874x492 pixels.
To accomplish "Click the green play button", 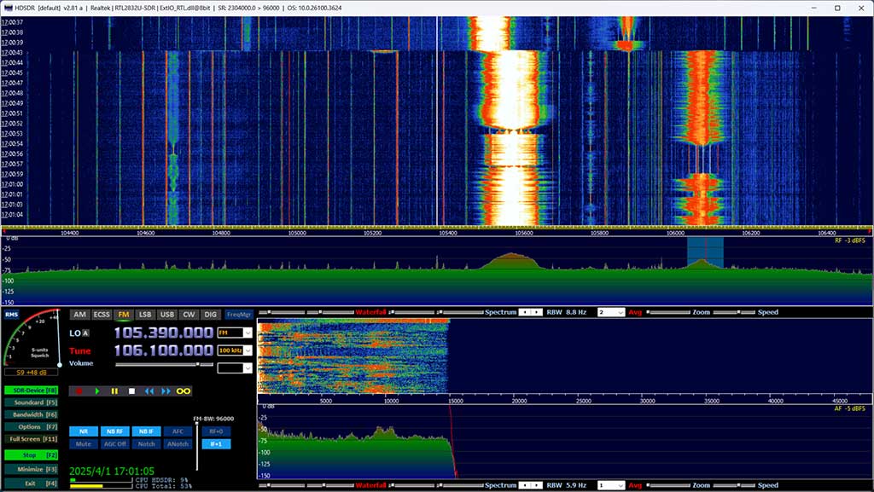I will click(97, 391).
